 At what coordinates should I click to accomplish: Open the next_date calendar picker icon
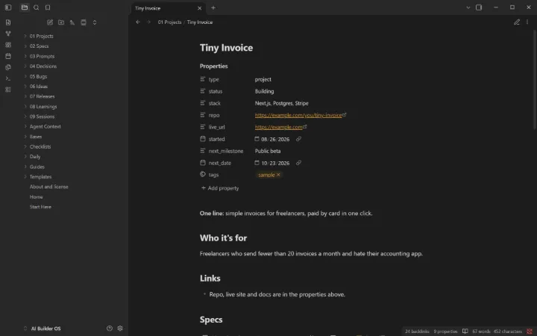[257, 163]
